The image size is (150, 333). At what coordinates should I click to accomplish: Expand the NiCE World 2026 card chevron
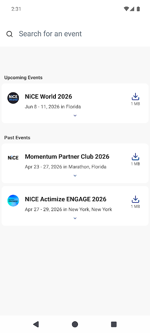pyautogui.click(x=75, y=116)
